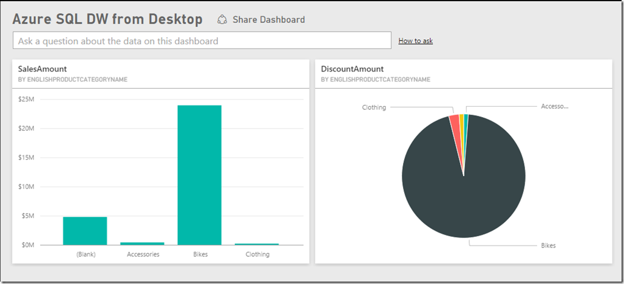Open the Share Dashboard label

[269, 19]
